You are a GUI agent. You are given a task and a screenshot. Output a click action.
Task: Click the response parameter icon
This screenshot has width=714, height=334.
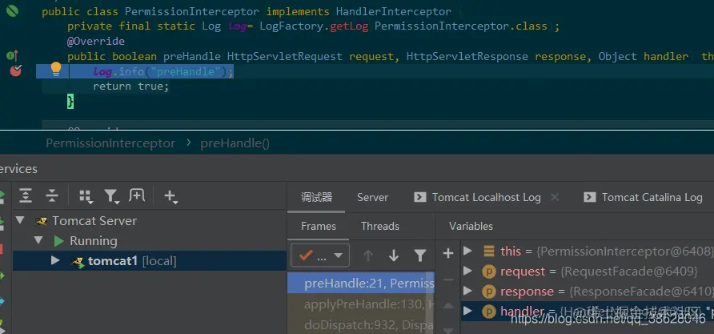(488, 292)
